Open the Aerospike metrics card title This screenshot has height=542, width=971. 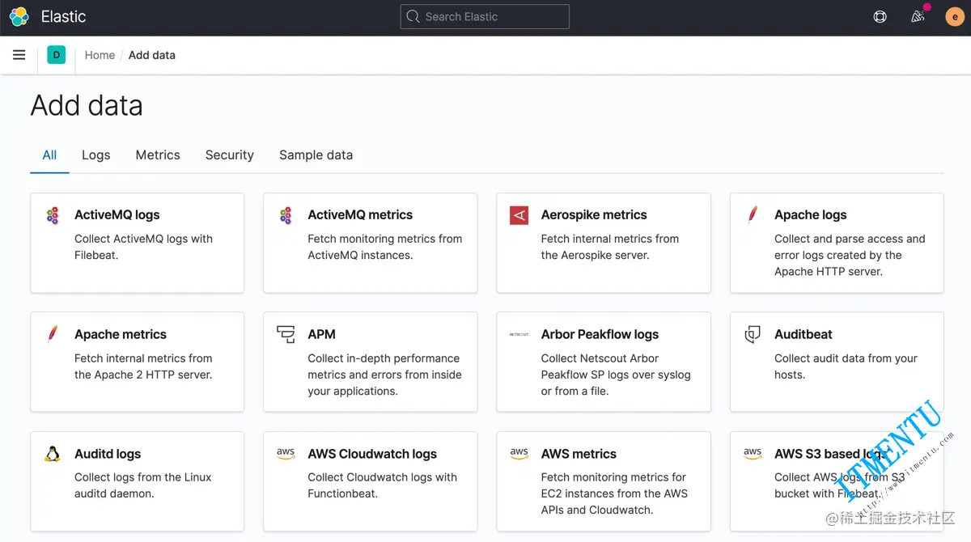594,214
